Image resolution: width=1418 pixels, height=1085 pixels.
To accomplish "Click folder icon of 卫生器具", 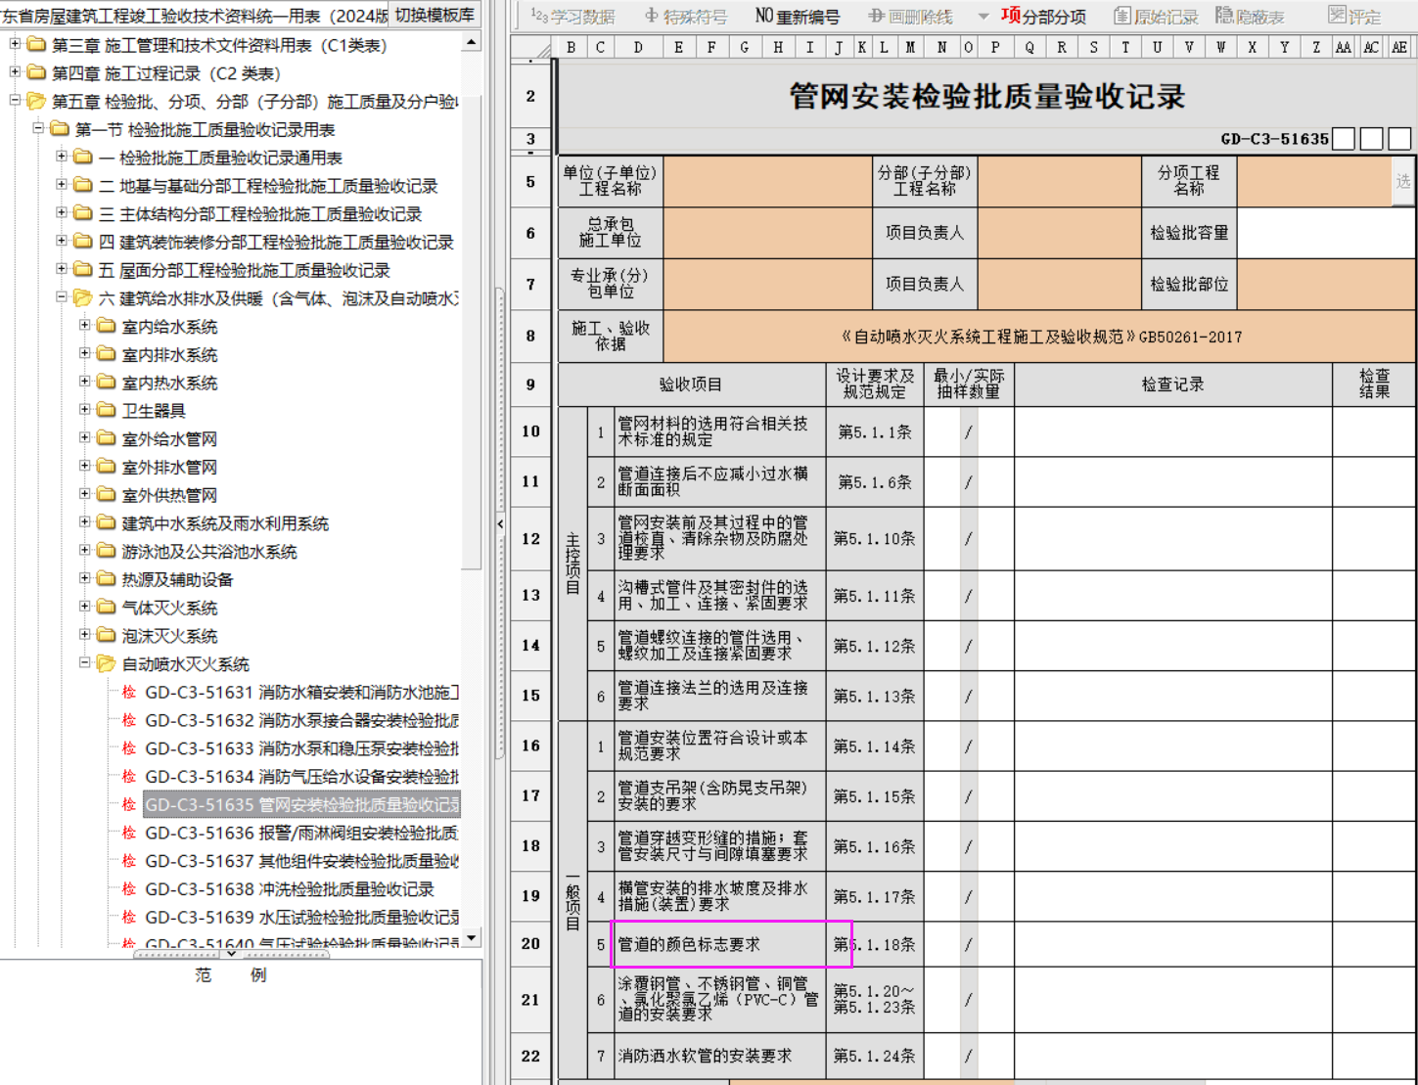I will click(106, 410).
